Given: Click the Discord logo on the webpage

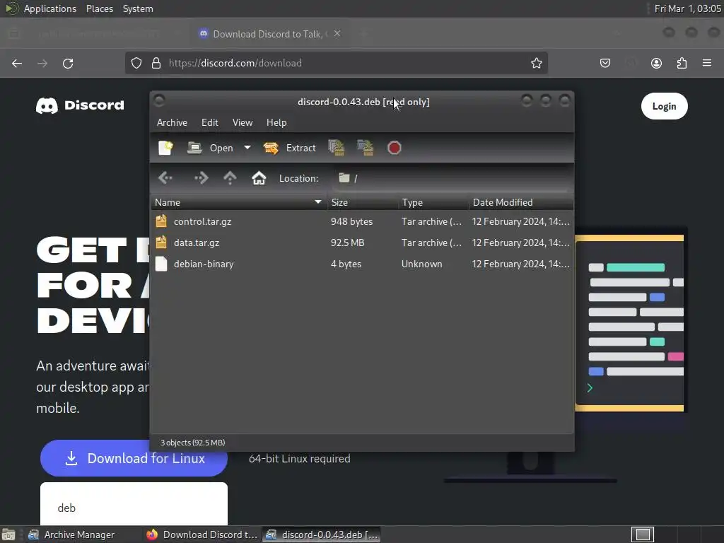Looking at the screenshot, I should point(80,105).
